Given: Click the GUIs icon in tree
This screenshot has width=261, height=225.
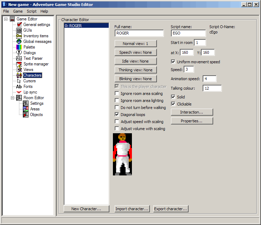Looking at the screenshot, I should [19, 30].
